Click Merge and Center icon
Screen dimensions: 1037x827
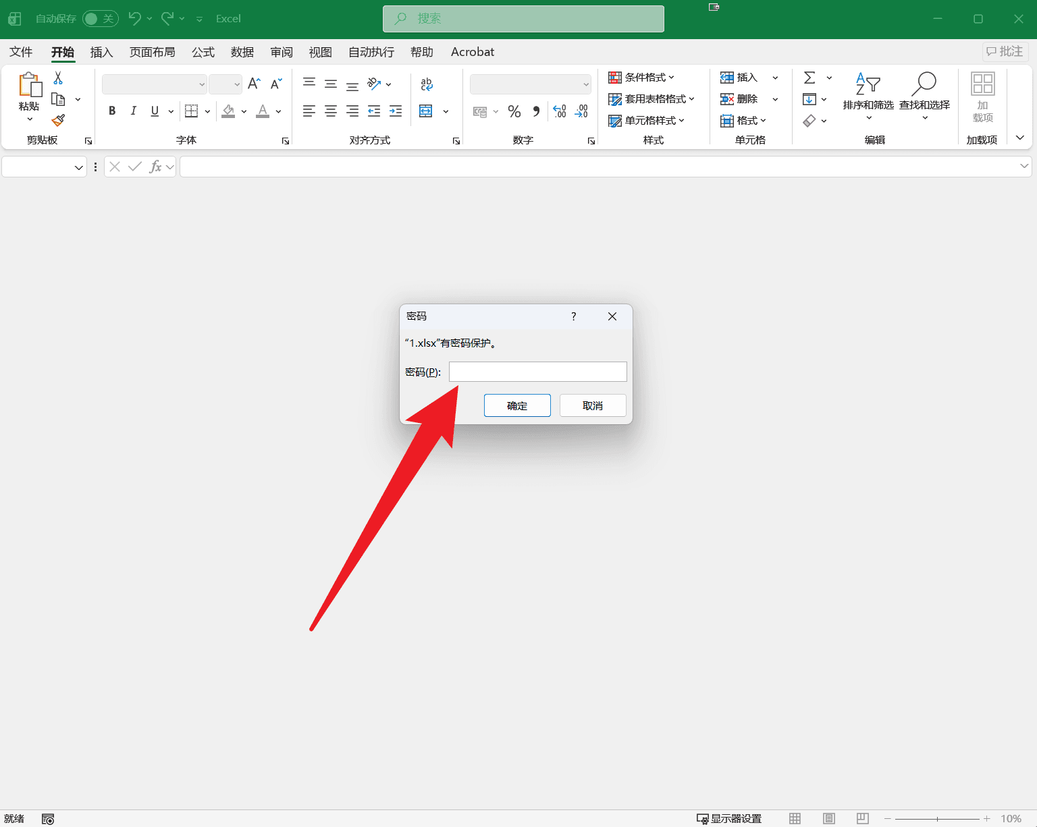tap(426, 111)
